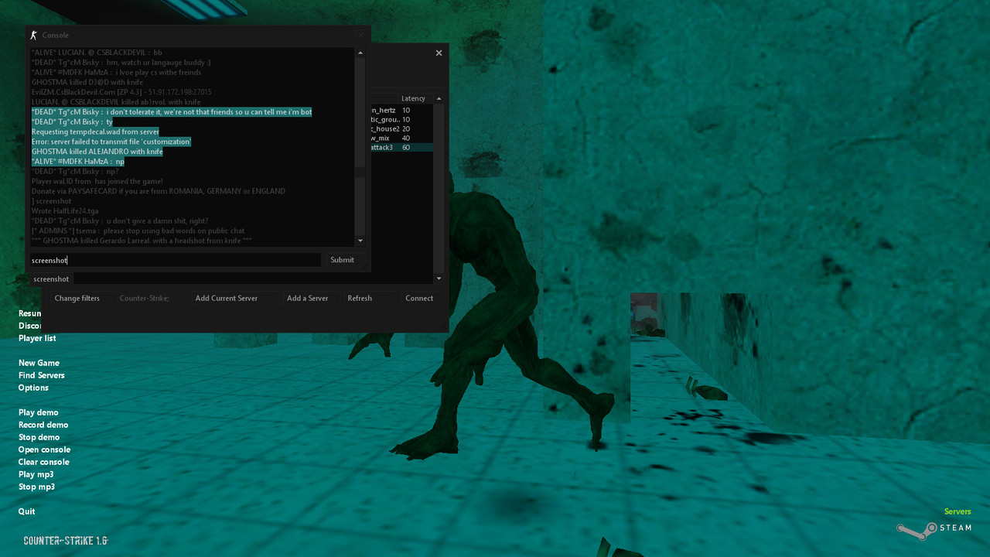Click the console line 'Player waLID from has joined the game!'
This screenshot has width=990, height=557.
[x=97, y=181]
